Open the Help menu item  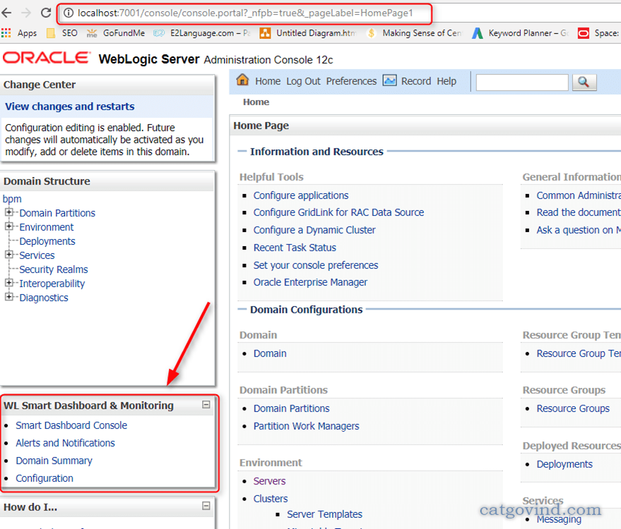(x=446, y=80)
